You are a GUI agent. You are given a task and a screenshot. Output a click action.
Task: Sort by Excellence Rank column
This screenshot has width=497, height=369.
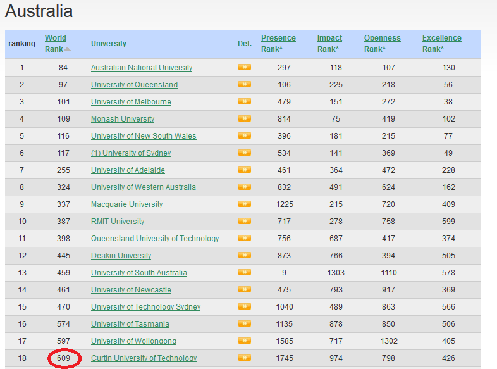click(441, 44)
